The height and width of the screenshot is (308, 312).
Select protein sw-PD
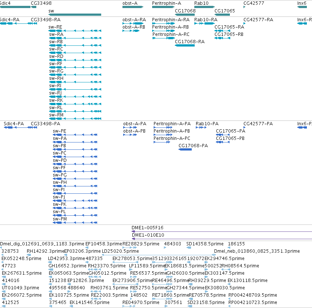(x=75, y=164)
